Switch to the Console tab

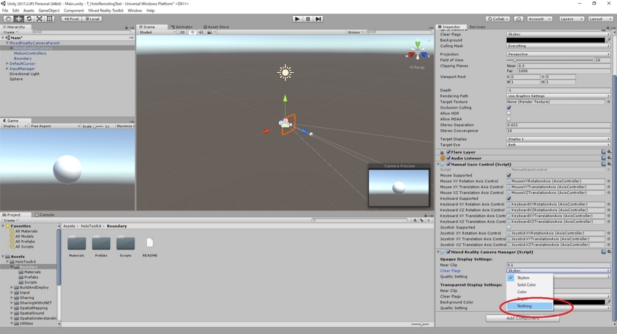(x=45, y=215)
